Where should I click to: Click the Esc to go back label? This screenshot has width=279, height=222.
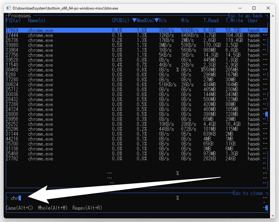[x=245, y=15]
